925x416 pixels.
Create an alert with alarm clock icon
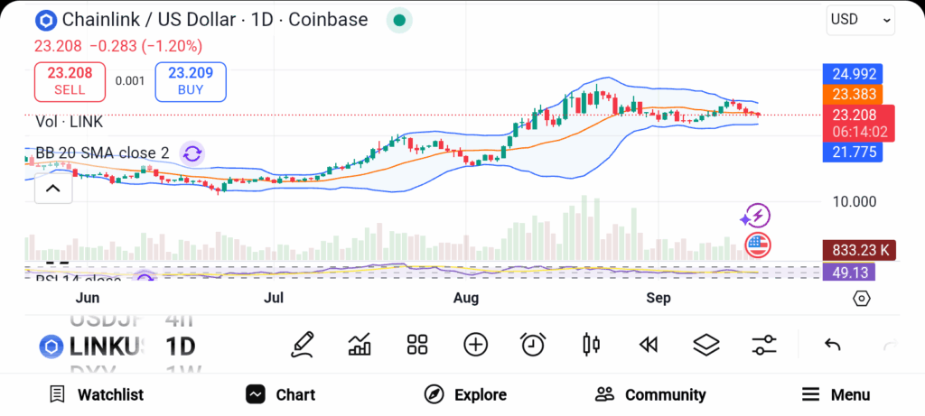point(533,344)
